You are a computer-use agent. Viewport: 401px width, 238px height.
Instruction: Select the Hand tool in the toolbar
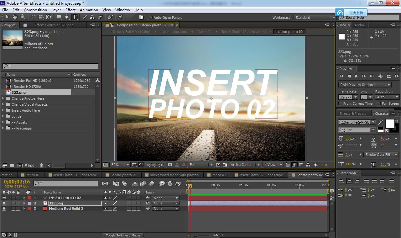(15, 17)
